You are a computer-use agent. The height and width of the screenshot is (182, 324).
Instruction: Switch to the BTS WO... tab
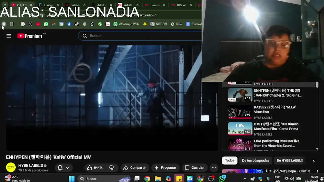point(181,5)
